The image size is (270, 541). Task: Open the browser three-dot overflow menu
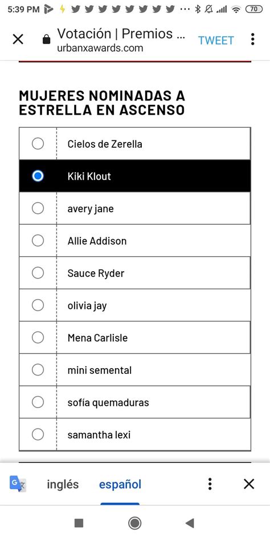coord(252,39)
